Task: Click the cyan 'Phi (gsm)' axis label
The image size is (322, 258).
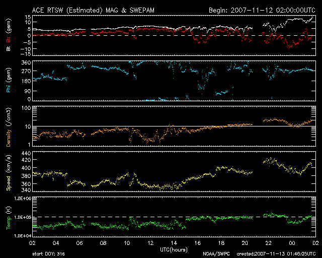Action: tap(9, 80)
